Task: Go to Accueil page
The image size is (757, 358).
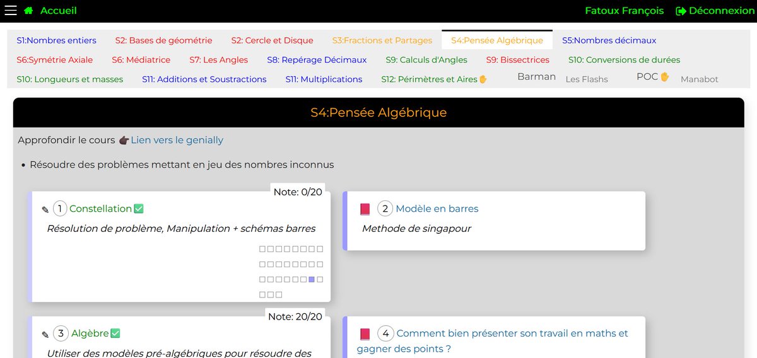Action: (58, 11)
